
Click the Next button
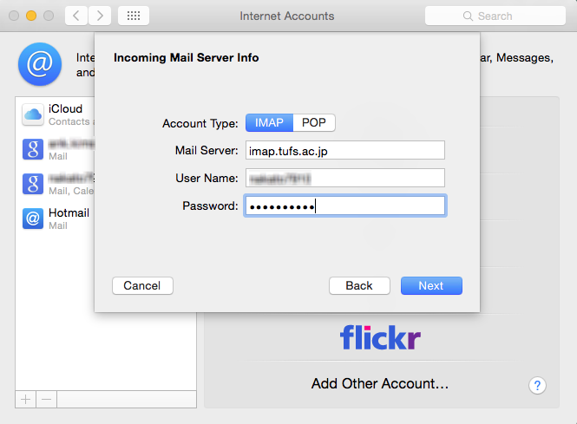pos(431,286)
